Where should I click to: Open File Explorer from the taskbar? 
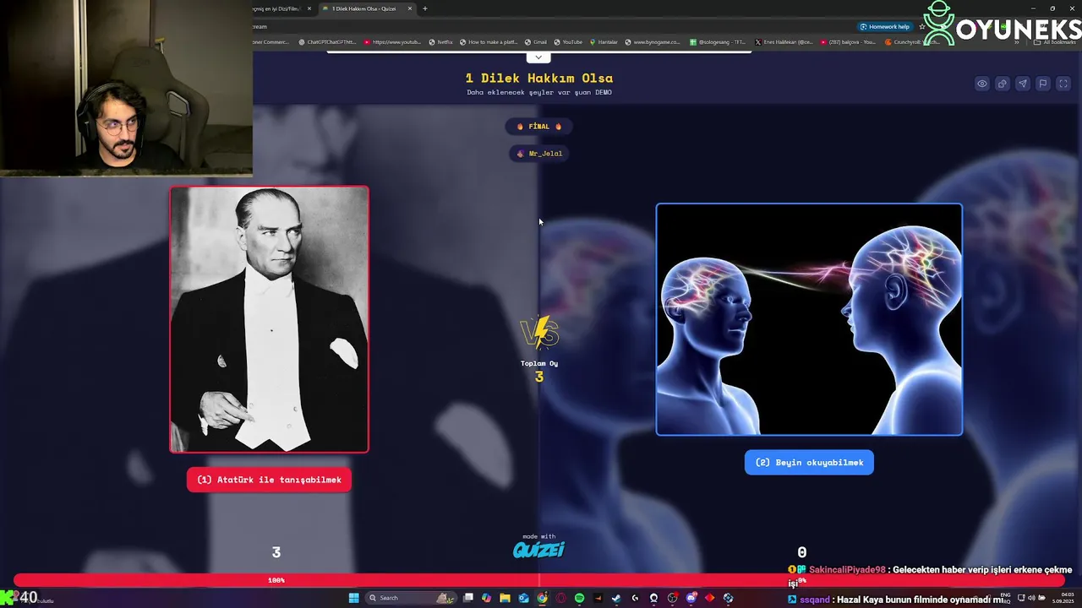point(505,598)
